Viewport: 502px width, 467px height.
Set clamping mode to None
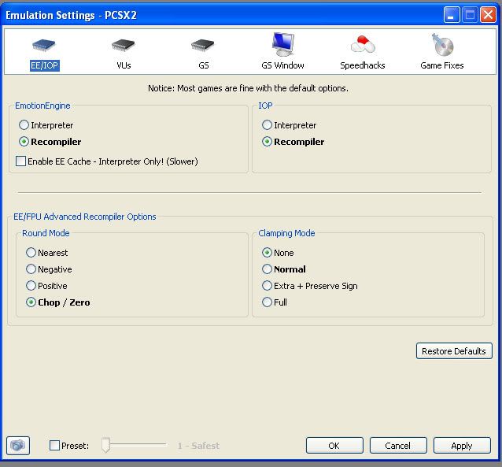(x=278, y=253)
